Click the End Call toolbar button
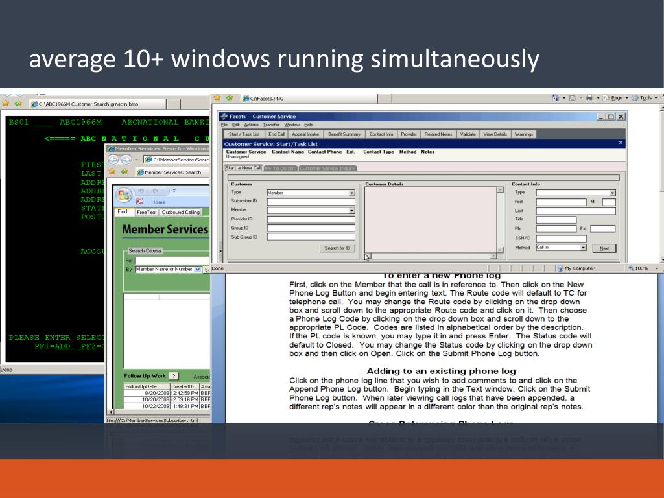664x498 pixels. click(276, 134)
